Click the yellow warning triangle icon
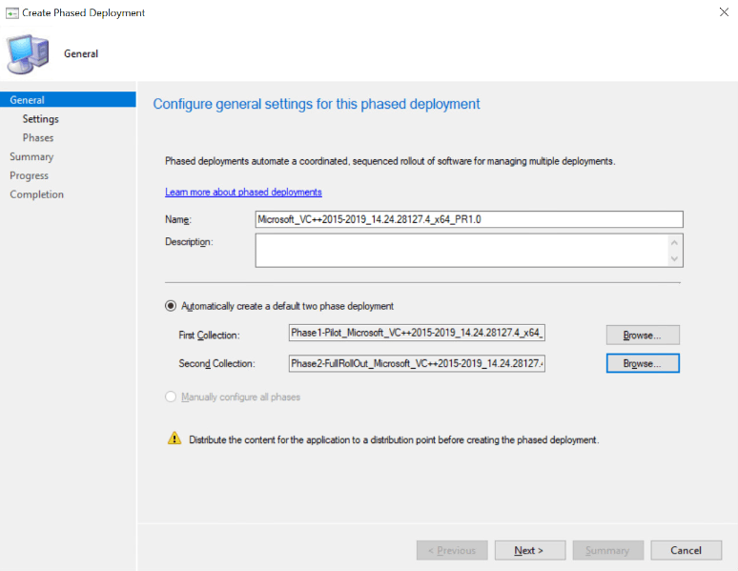This screenshot has width=738, height=571. click(174, 439)
